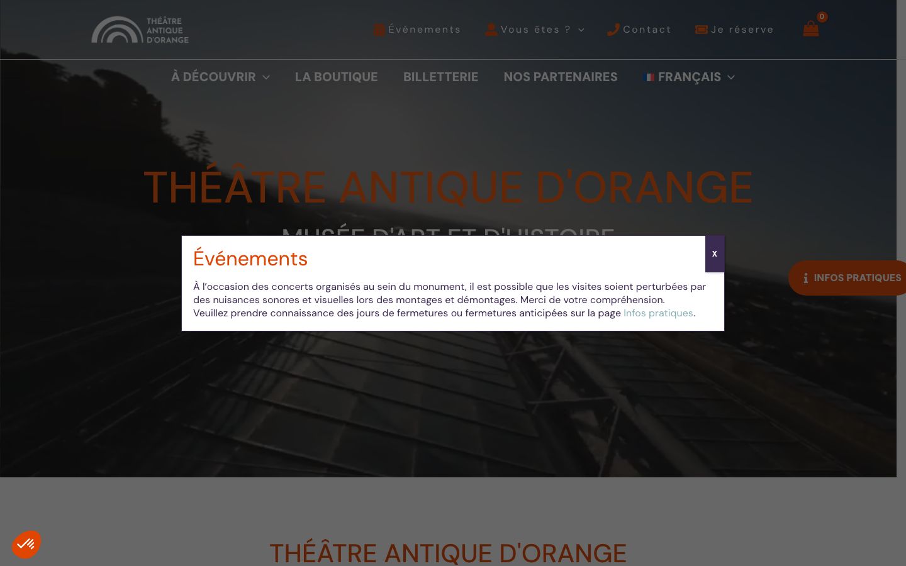Screen dimensions: 906x566
Task: Click the ticket icon beside Je réserve
Action: coord(702,30)
